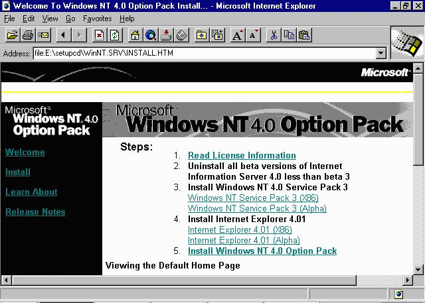Refresh the page using Refresh icon
The height and width of the screenshot is (303, 425).
[x=114, y=35]
